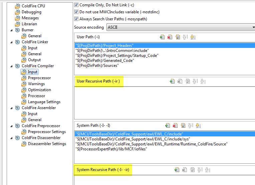Image resolution: width=255 pixels, height=185 pixels.
Task: Select General under Burner
Action: 35,36
